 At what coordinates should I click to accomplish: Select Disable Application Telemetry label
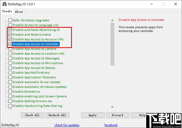coord(34,77)
